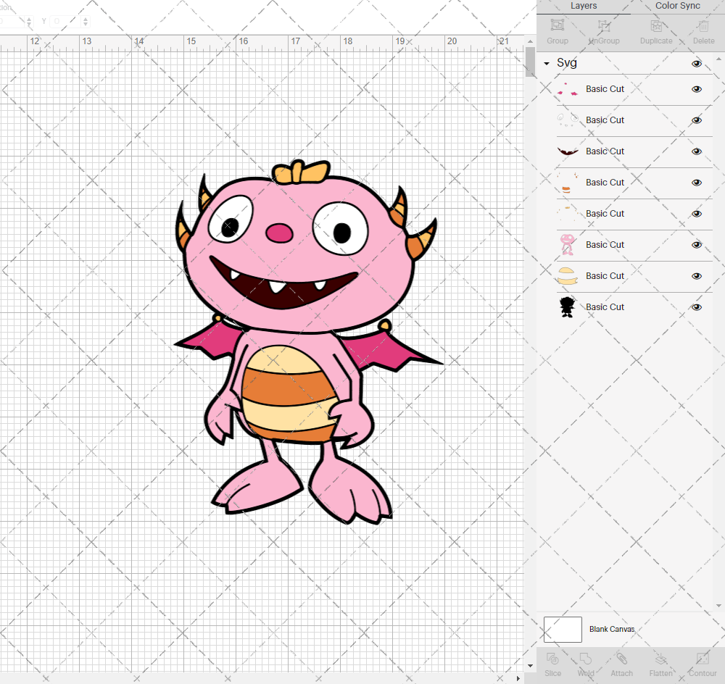Toggle visibility of the fifth Basic Cut layer
725x684 pixels.
pyautogui.click(x=696, y=214)
